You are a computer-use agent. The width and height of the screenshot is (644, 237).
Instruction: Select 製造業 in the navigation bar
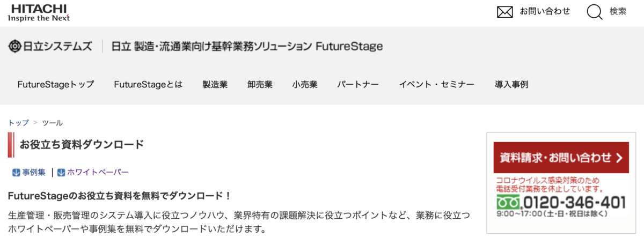(x=215, y=85)
